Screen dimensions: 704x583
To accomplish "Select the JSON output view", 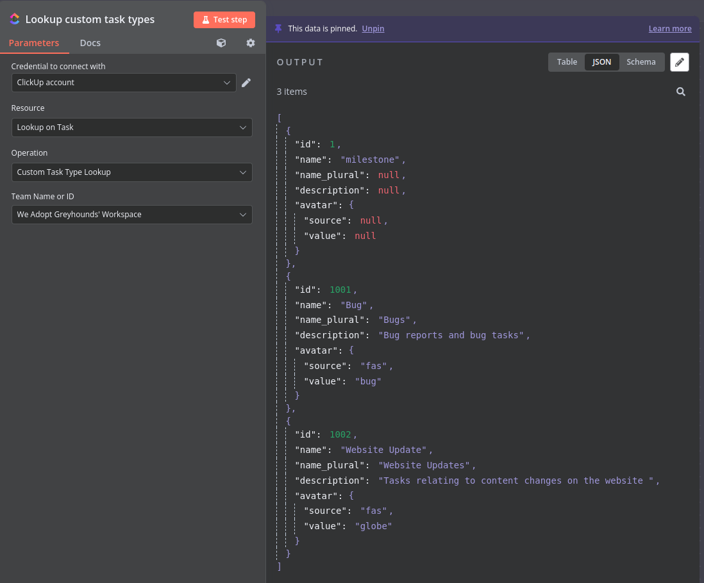I will [x=601, y=62].
